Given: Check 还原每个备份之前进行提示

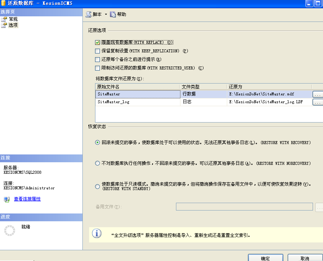Looking at the screenshot, I should 97,59.
